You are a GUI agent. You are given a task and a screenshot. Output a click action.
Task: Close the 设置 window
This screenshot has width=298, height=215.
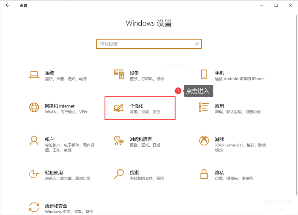(x=290, y=5)
